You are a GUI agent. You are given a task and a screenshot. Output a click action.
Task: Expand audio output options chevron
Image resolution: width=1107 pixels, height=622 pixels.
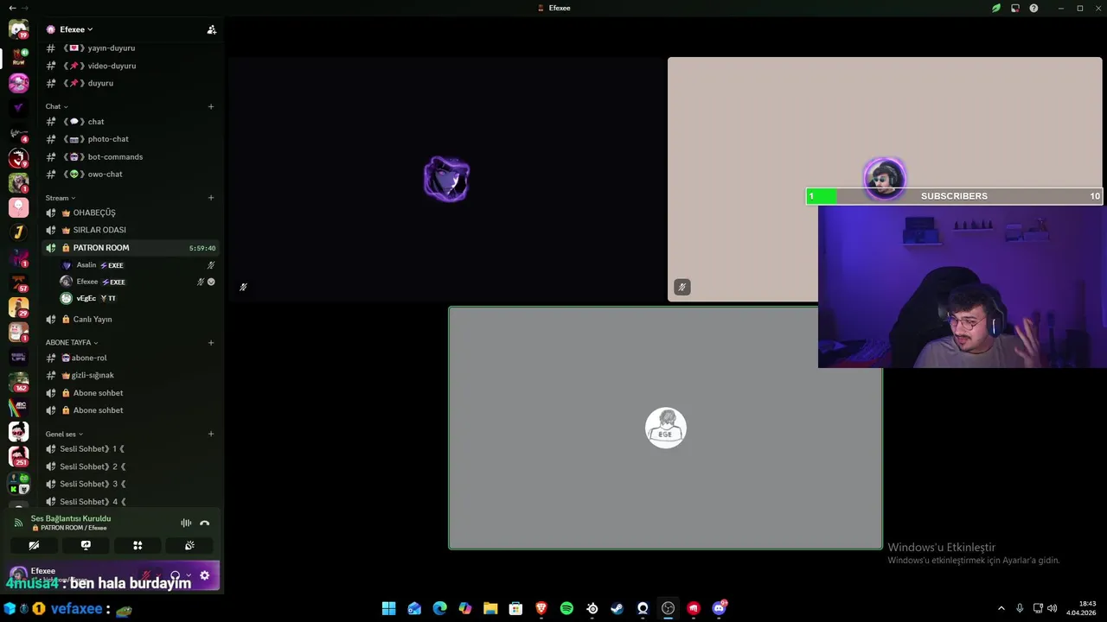tap(189, 575)
